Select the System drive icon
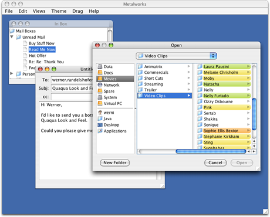Screen dimensions: 270x217 (x=100, y=97)
